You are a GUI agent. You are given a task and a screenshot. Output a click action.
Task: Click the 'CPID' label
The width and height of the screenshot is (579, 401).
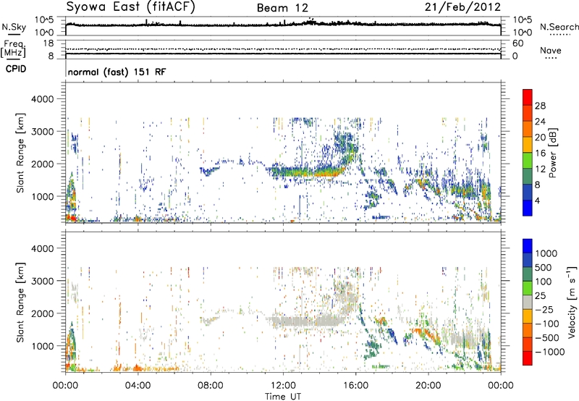pyautogui.click(x=16, y=69)
